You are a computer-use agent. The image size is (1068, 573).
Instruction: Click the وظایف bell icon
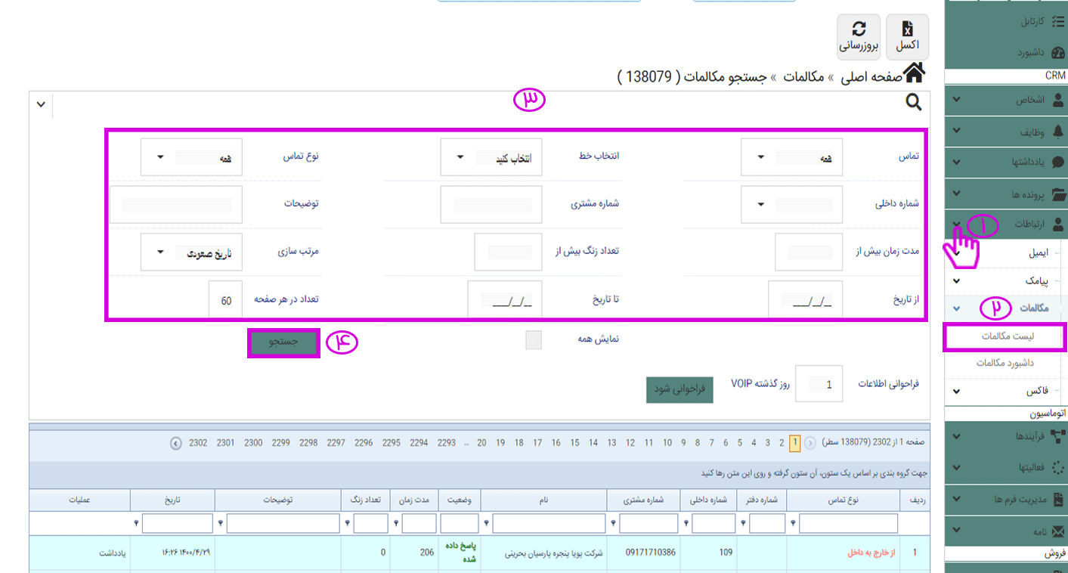1057,132
